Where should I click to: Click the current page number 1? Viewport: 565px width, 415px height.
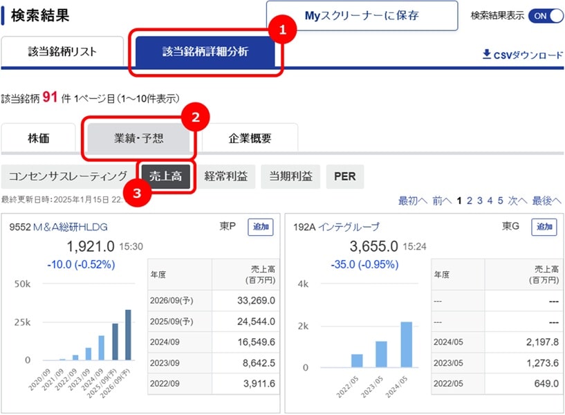(x=459, y=201)
